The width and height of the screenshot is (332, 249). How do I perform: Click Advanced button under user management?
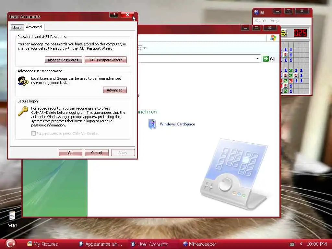point(115,90)
